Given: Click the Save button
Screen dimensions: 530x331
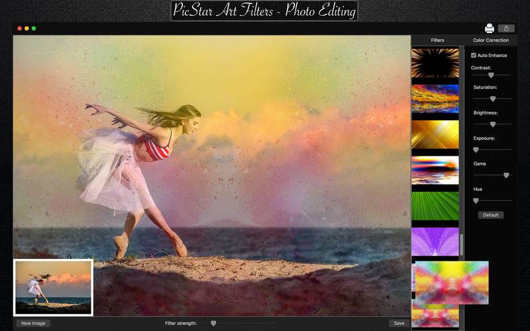Looking at the screenshot, I should click(x=399, y=323).
